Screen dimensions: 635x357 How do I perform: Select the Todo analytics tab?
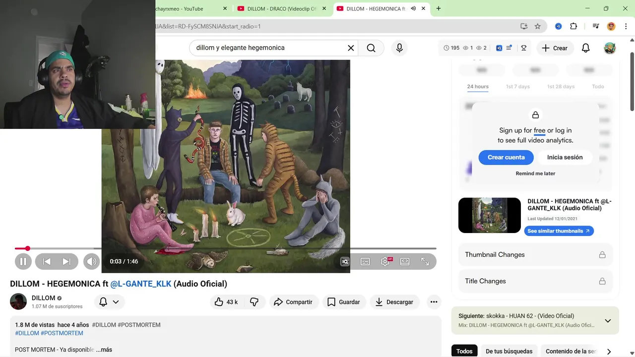pyautogui.click(x=598, y=87)
